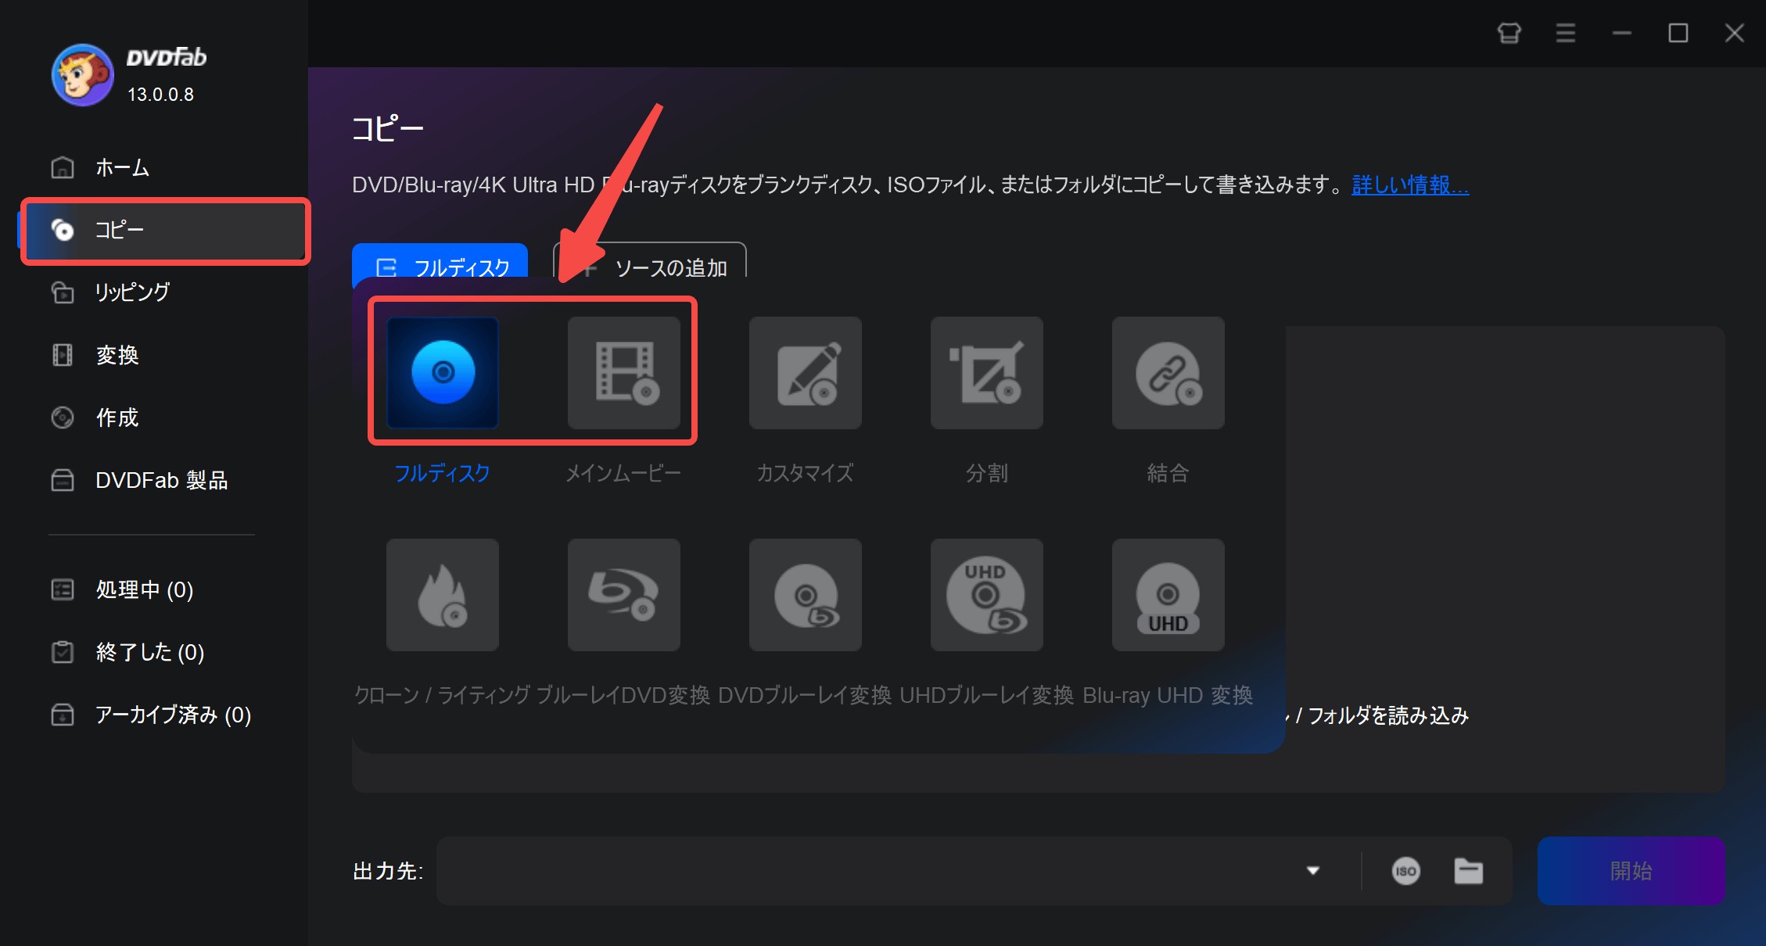Choose the Merge (結合) mode icon
Image resolution: width=1766 pixels, height=946 pixels.
click(1168, 372)
